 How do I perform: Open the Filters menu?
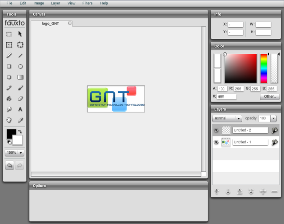pos(87,3)
